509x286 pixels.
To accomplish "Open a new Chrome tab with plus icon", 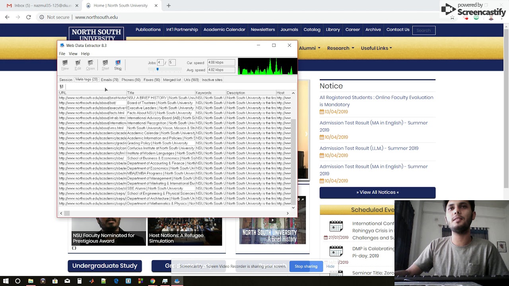I will click(x=169, y=6).
